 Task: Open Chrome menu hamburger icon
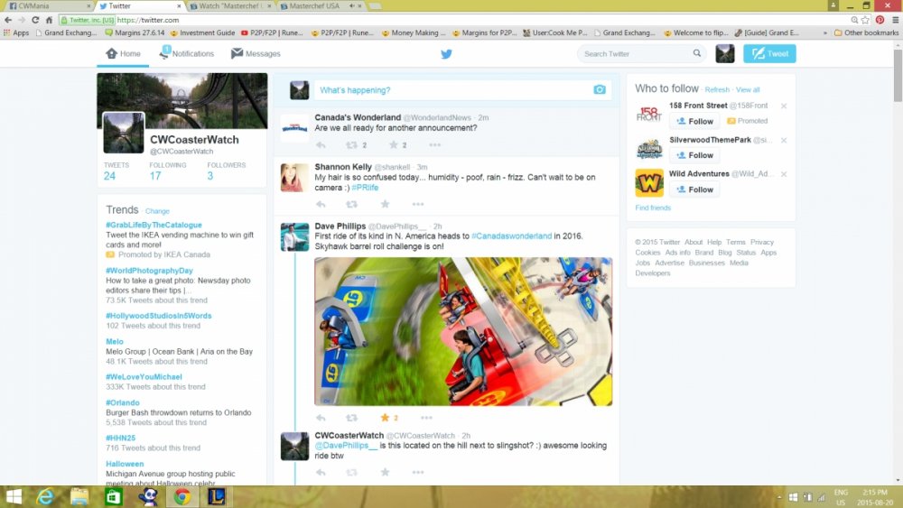coord(895,20)
